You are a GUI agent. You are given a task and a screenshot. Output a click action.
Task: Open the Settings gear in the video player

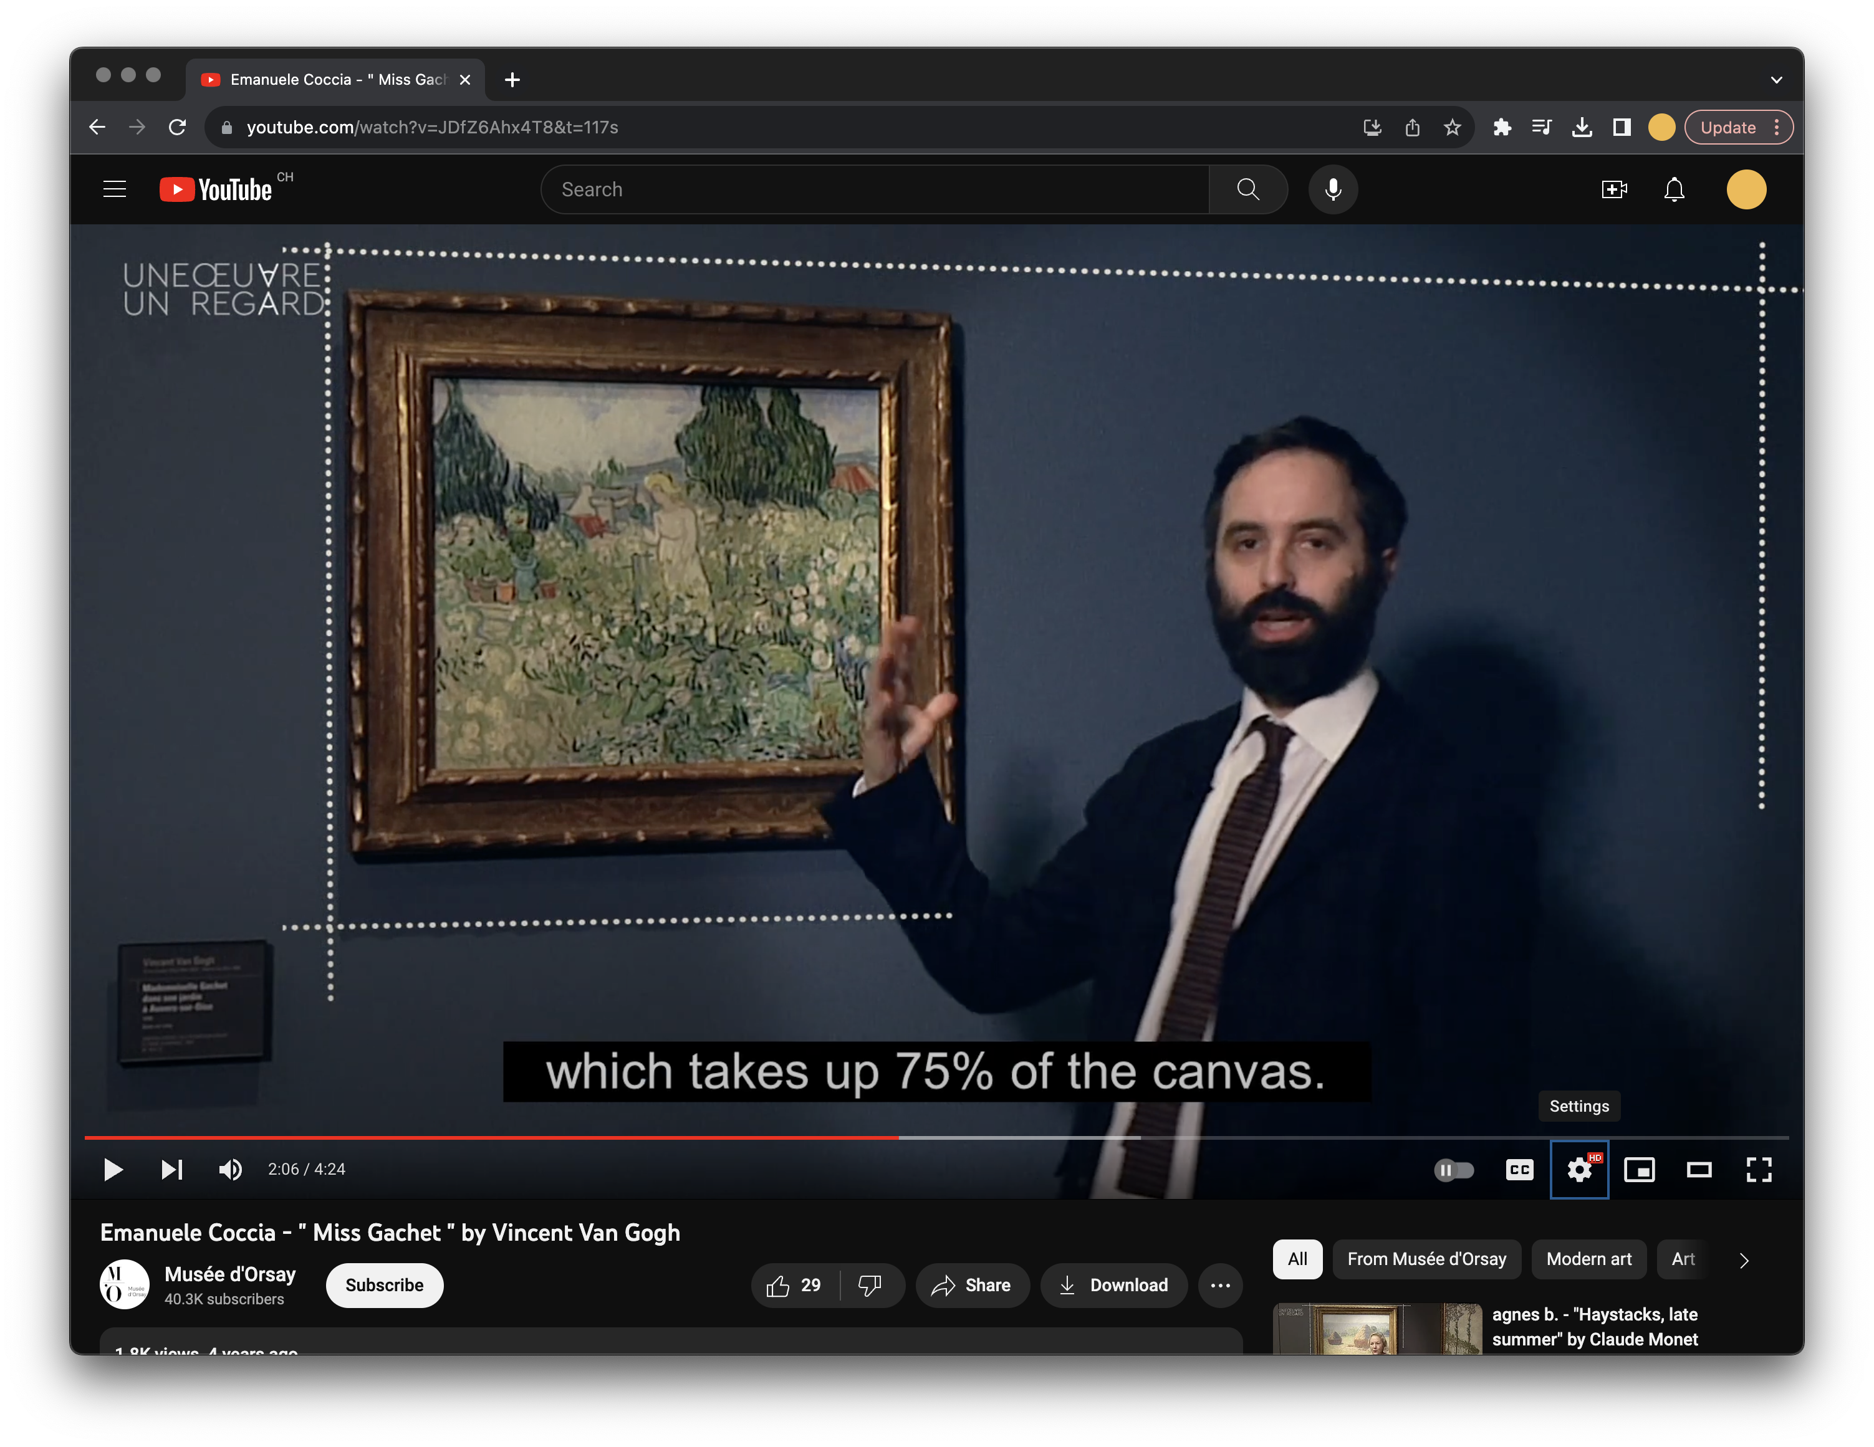tap(1579, 1169)
